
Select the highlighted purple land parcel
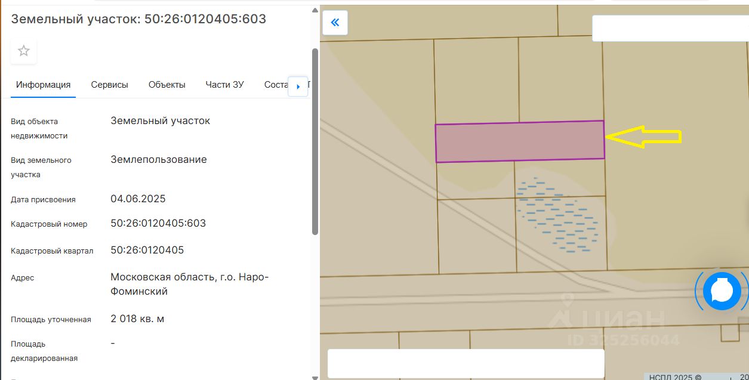[x=519, y=142]
